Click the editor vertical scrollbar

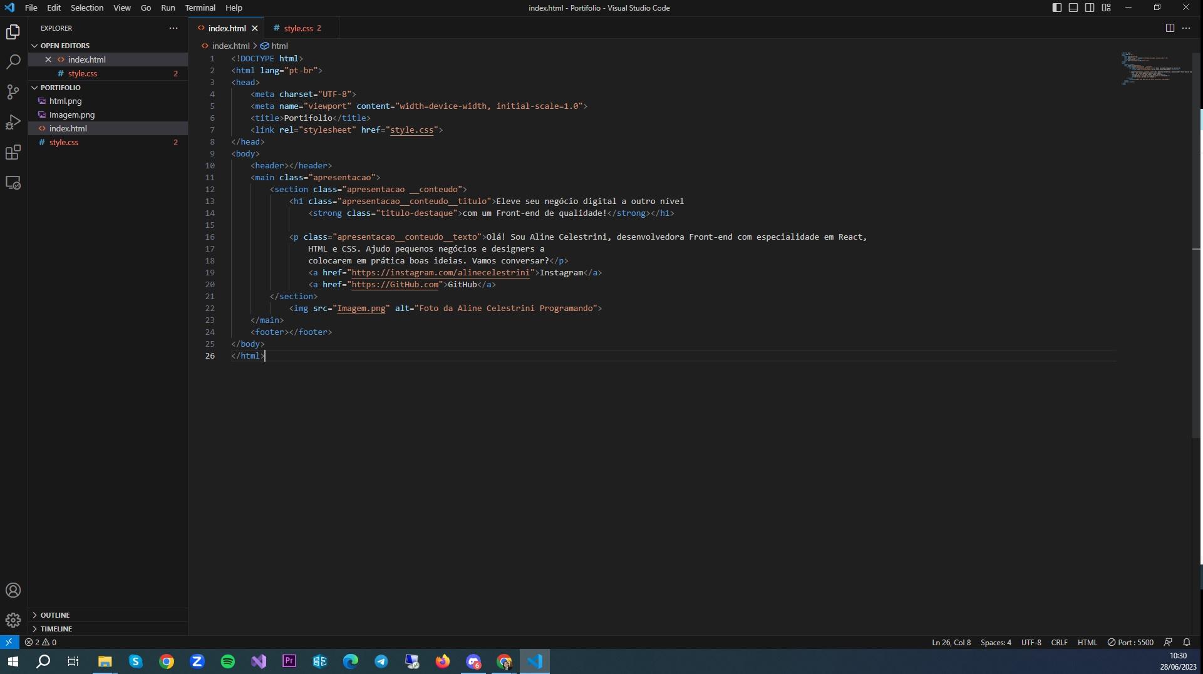1196,246
